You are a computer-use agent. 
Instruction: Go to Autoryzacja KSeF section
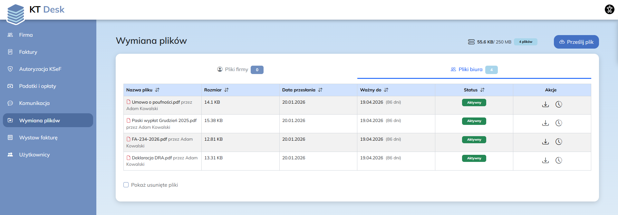[x=40, y=69]
